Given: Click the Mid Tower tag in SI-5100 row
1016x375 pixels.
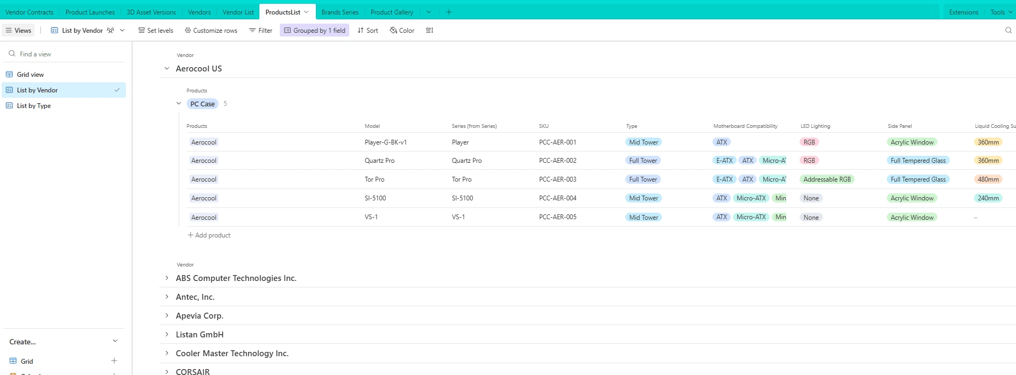Looking at the screenshot, I should click(644, 198).
